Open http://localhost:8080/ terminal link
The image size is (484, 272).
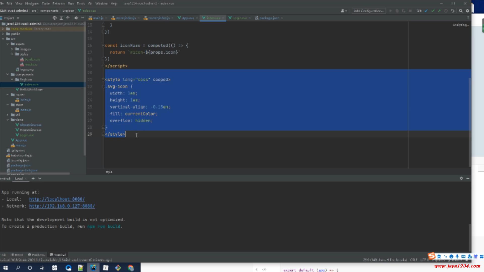(57, 199)
